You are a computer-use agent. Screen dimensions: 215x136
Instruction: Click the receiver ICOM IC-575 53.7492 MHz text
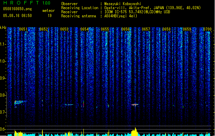pyautogui.click(x=137, y=12)
